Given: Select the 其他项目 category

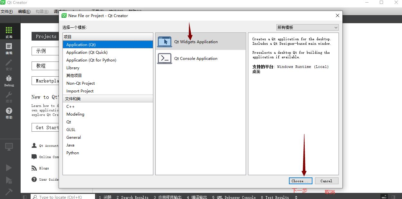Looking at the screenshot, I should pos(108,75).
